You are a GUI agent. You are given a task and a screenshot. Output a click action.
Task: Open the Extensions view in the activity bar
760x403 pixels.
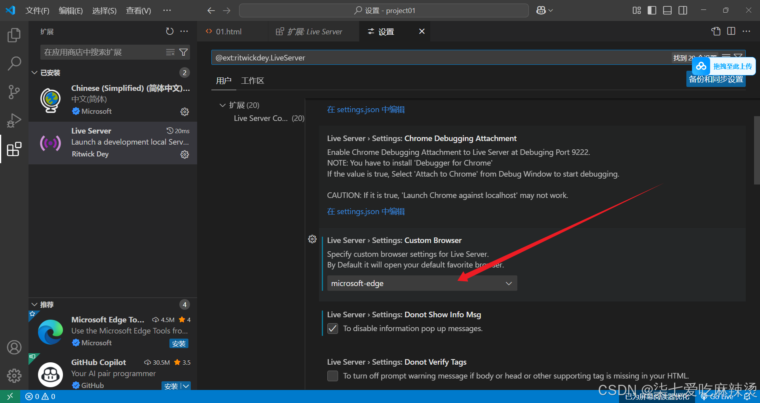(14, 149)
